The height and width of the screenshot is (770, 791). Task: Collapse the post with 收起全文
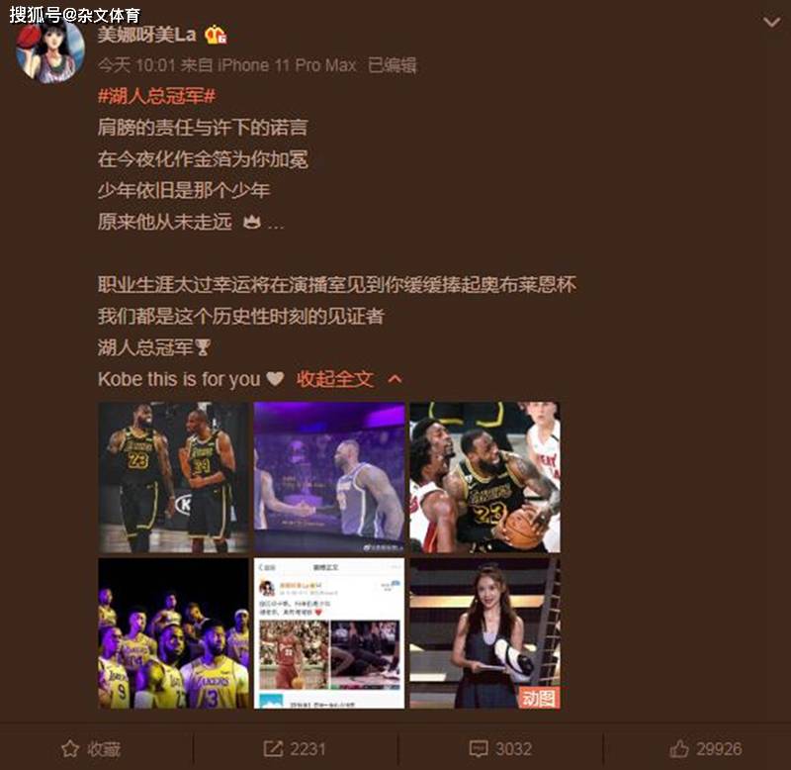coord(335,379)
